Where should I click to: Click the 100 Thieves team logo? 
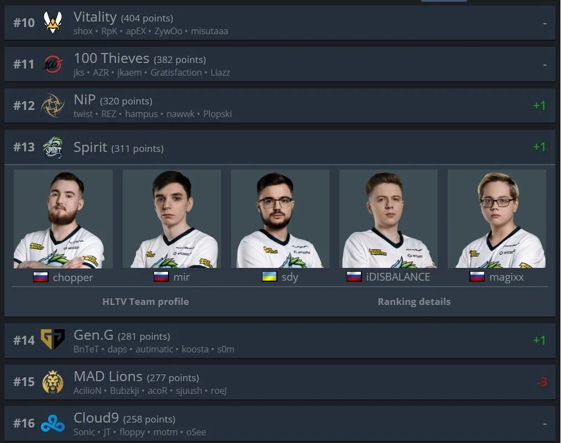coord(53,64)
